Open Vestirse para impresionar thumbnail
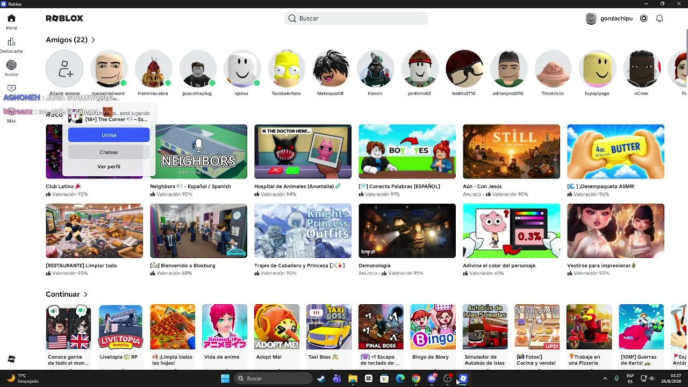Image resolution: width=688 pixels, height=387 pixels. (x=615, y=231)
